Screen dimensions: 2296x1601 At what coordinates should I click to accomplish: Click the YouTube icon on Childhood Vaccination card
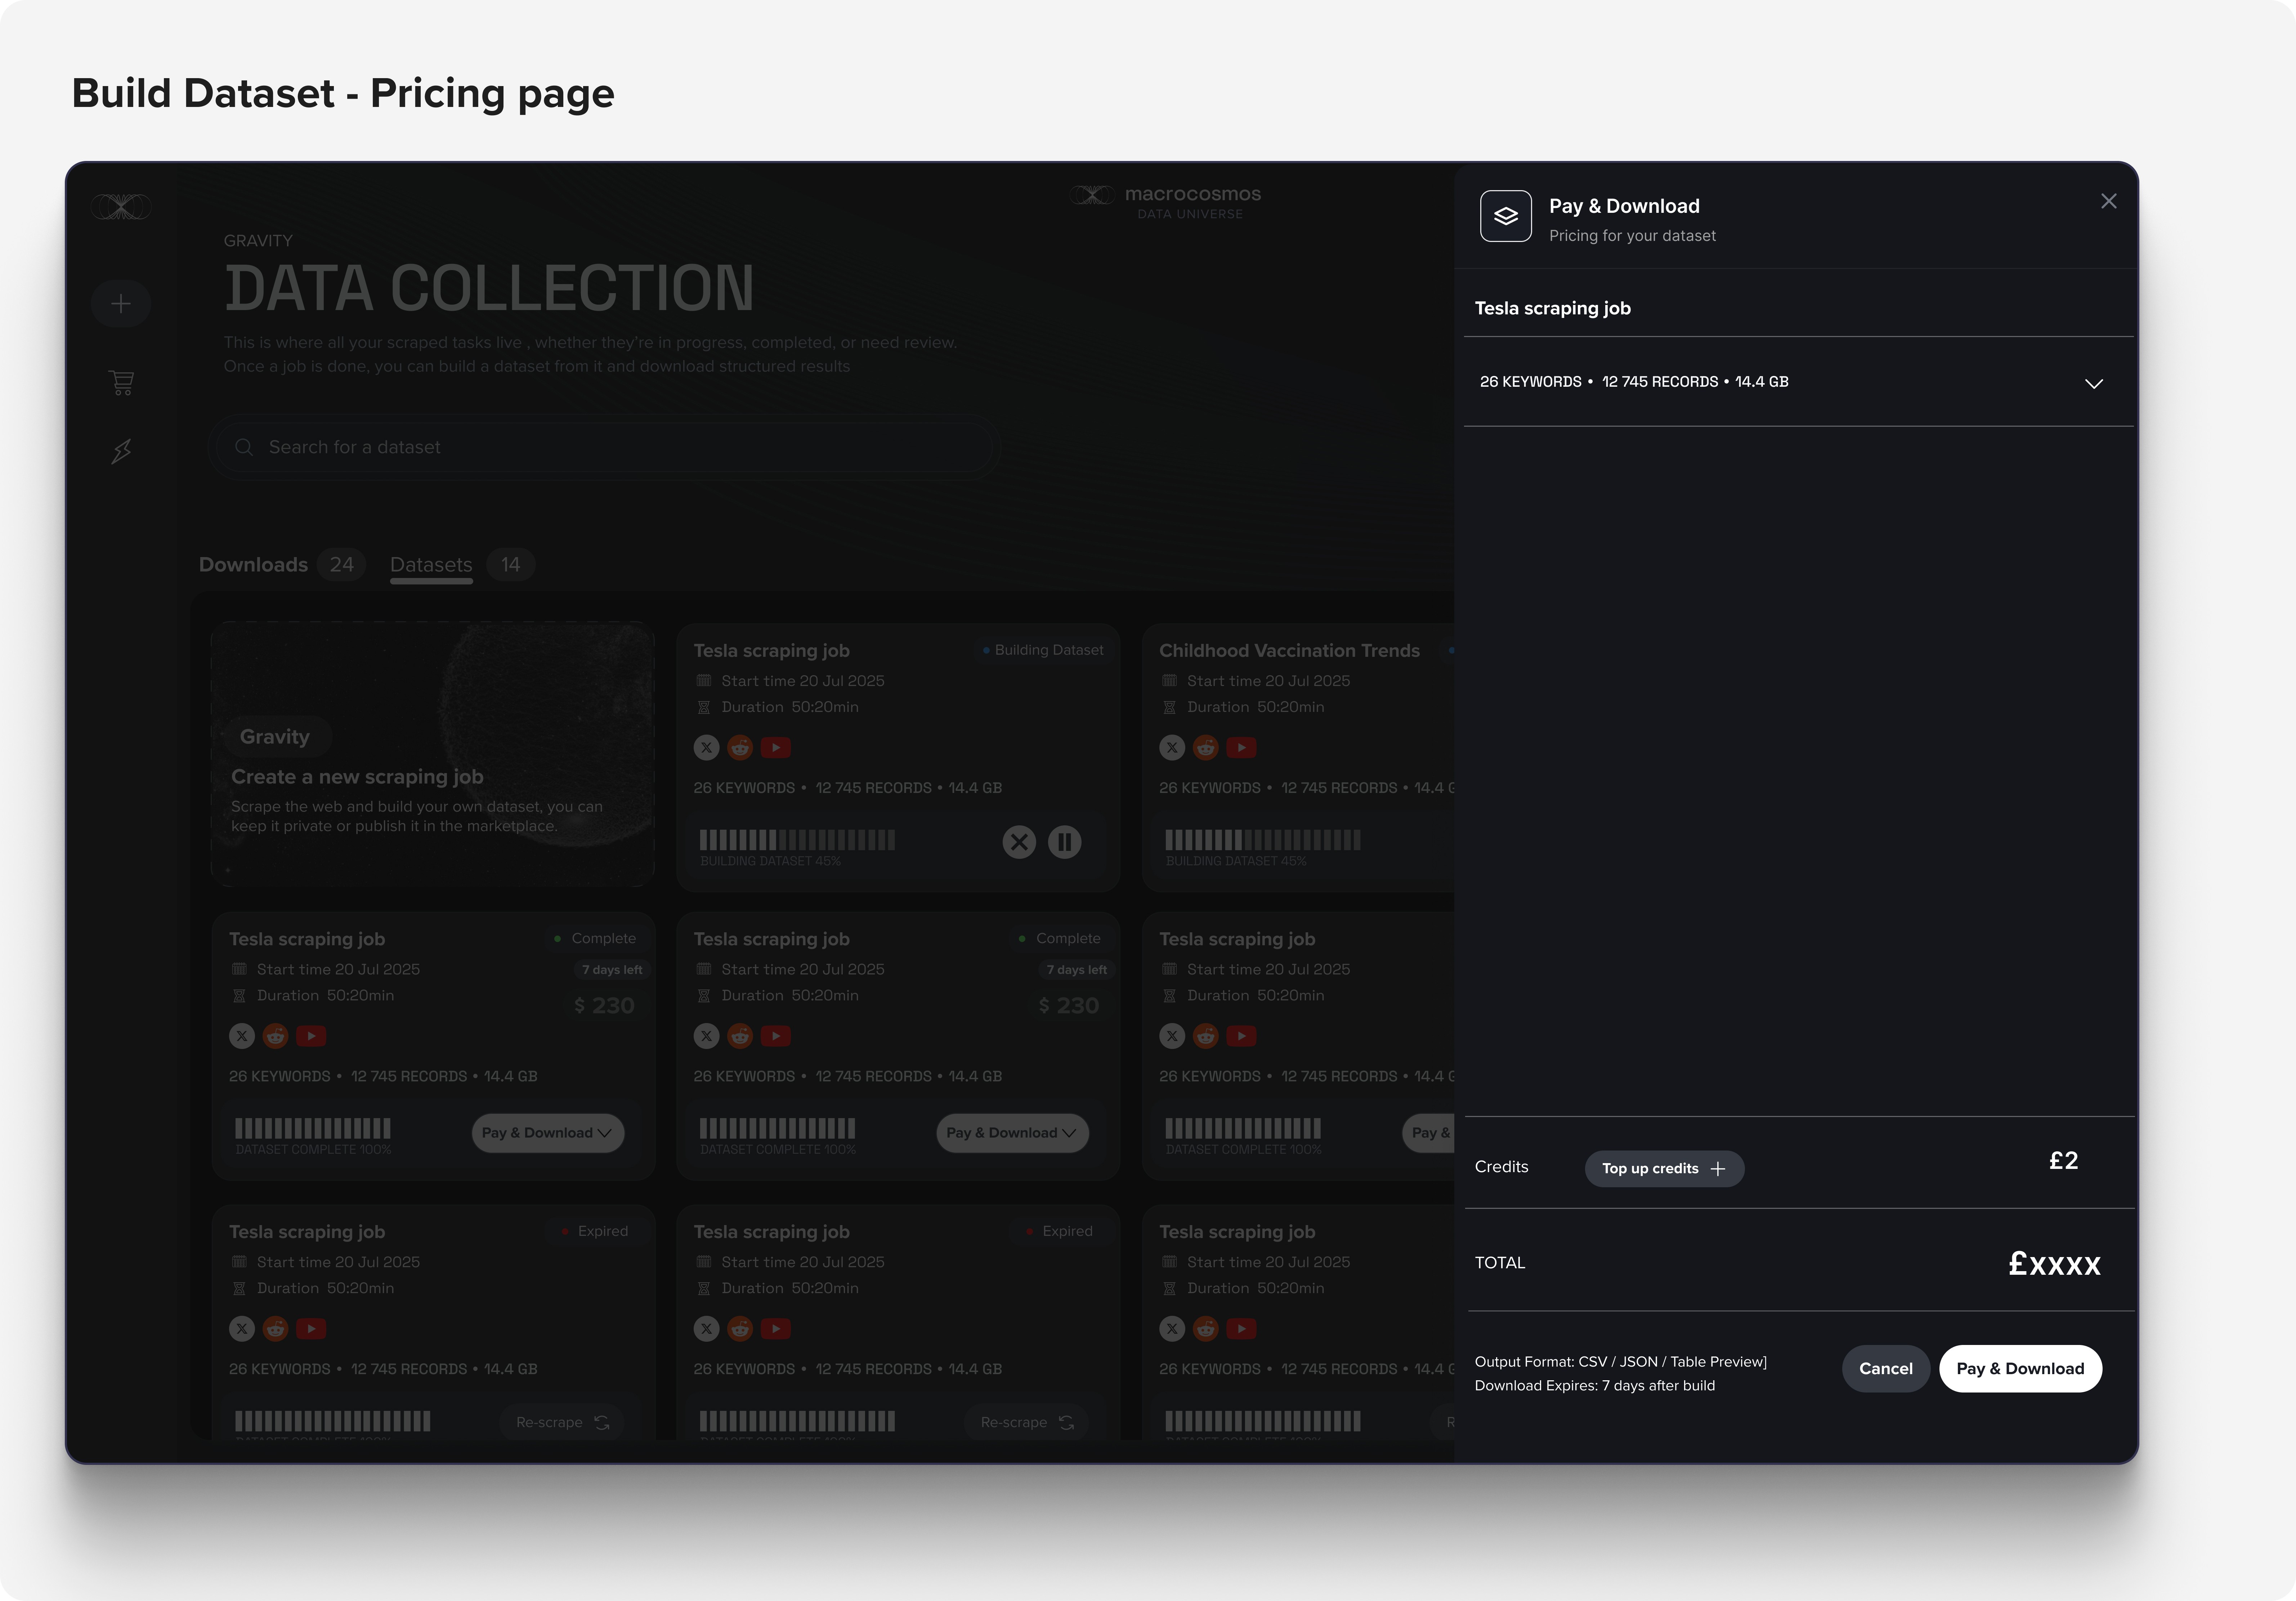[x=1241, y=748]
